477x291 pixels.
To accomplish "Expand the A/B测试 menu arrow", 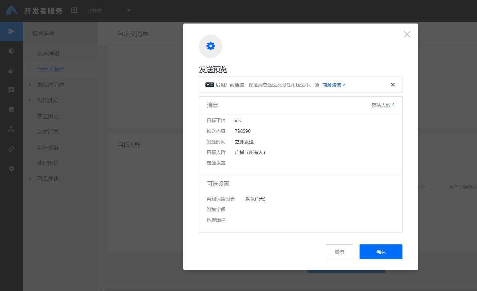I will pyautogui.click(x=30, y=100).
